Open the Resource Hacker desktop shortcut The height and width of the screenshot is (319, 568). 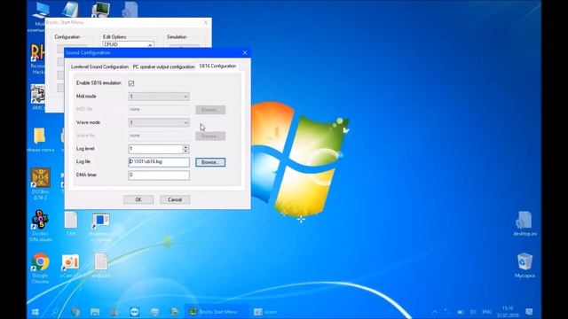tap(37, 58)
